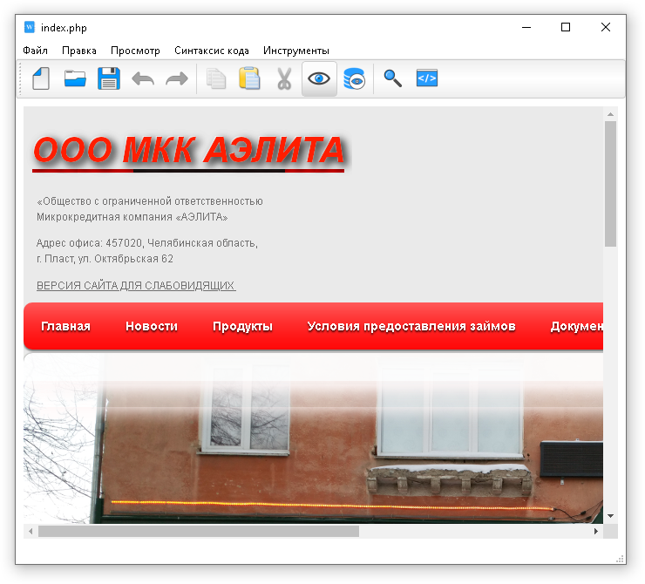Viewport: 645px width, 584px height.
Task: Maximize the index.php window
Action: coord(566,27)
